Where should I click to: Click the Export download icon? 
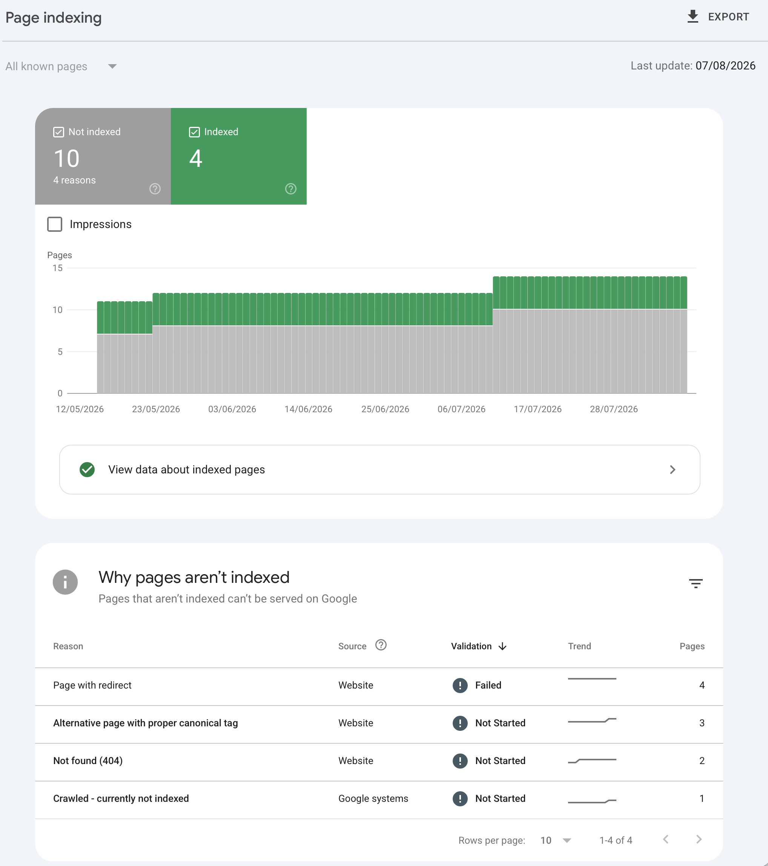click(x=693, y=17)
